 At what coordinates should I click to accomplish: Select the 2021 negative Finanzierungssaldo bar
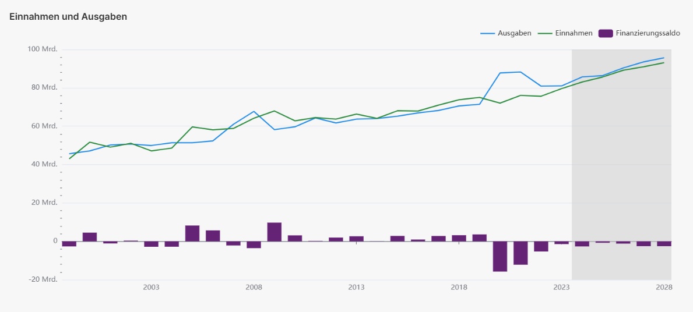[x=520, y=253]
